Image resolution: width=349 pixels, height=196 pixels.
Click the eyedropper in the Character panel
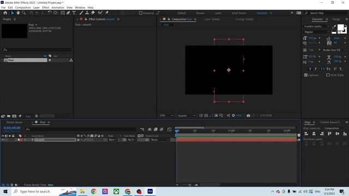(334, 27)
